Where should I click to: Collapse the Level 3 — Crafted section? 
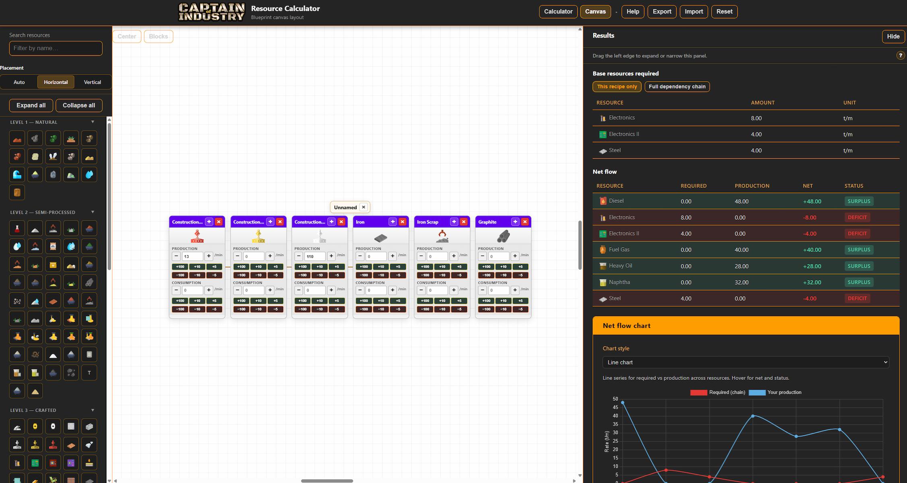(x=93, y=410)
